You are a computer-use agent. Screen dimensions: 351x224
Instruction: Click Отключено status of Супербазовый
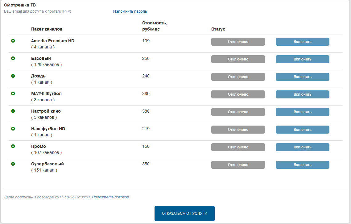pos(238,165)
